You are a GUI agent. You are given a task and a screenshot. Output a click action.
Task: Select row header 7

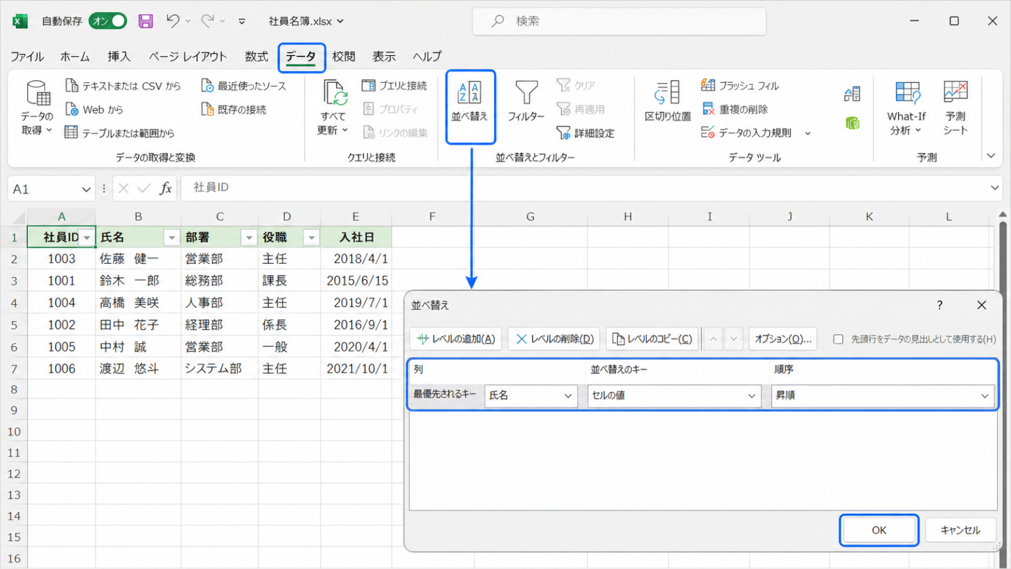[14, 369]
